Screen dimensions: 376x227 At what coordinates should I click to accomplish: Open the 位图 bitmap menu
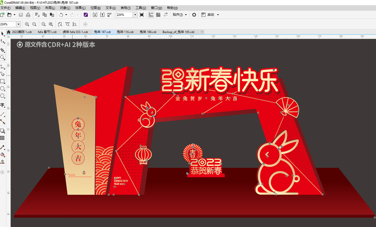point(95,8)
